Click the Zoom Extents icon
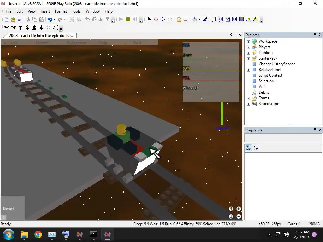Screen dimensions: 323x242 (x=55, y=27)
